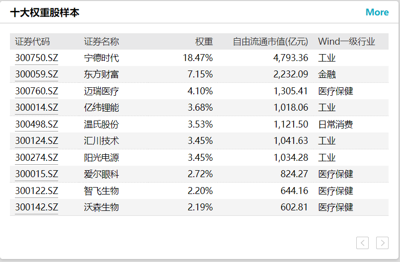
Task: Open stock code 300124.SZ
Action: click(36, 141)
